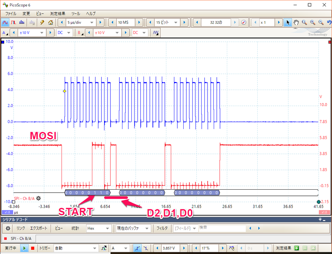
Task: Select the Spectrum mode icon
Action: (22, 22)
